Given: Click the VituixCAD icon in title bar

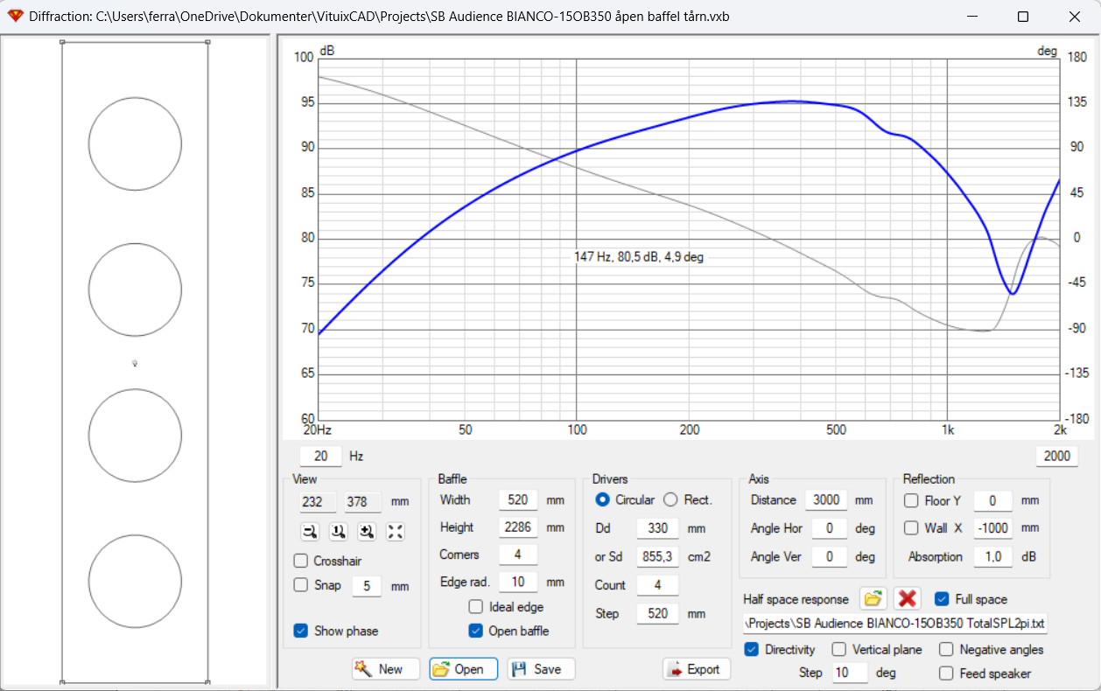Looking at the screenshot, I should click(14, 17).
